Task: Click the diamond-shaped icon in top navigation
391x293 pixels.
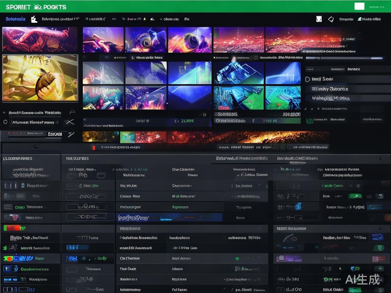Action: coord(331,19)
